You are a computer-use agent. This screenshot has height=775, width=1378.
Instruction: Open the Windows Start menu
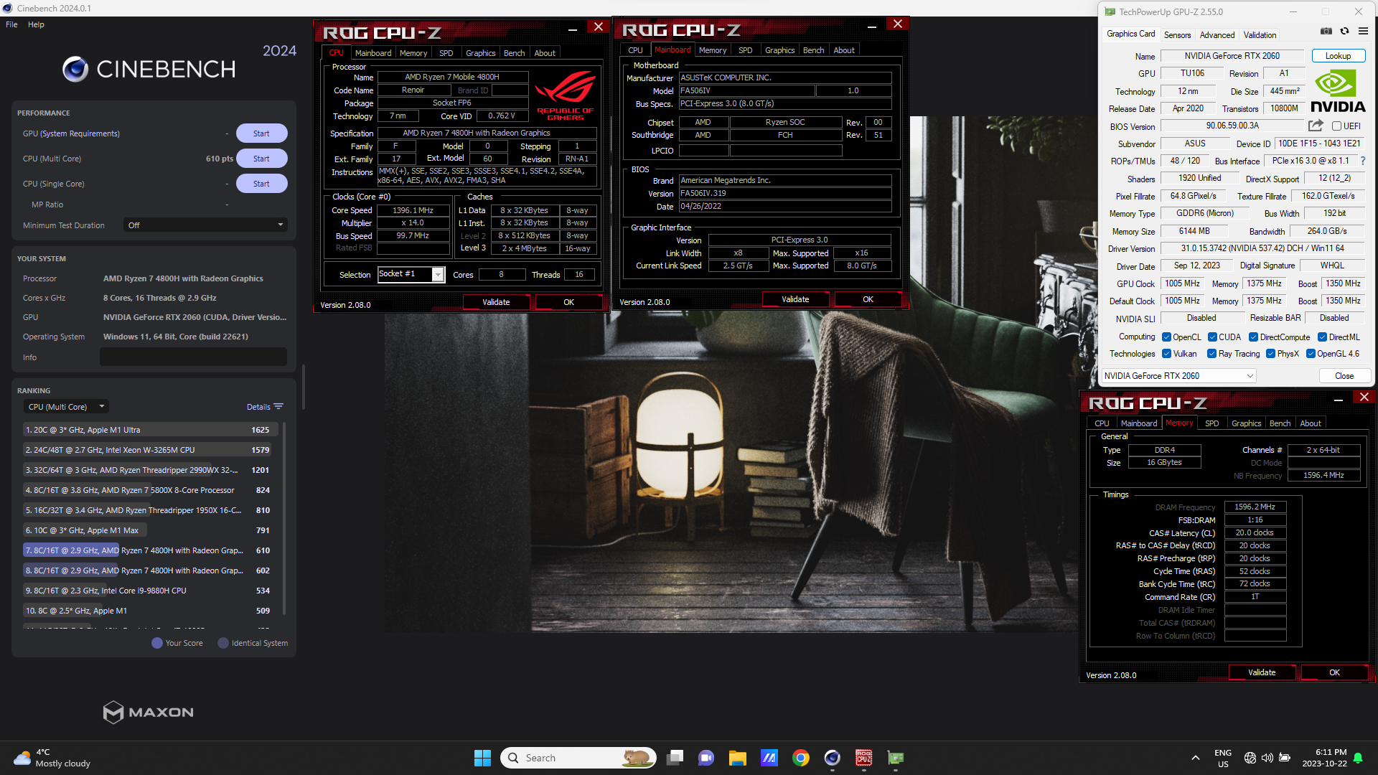point(482,758)
